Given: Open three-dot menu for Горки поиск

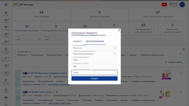Looking at the screenshot, I should point(181,92).
